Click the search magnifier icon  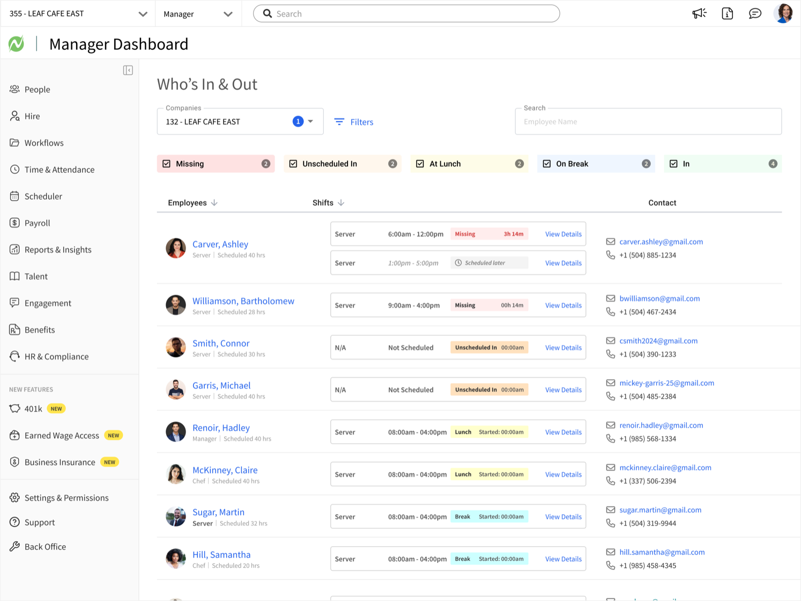(267, 13)
